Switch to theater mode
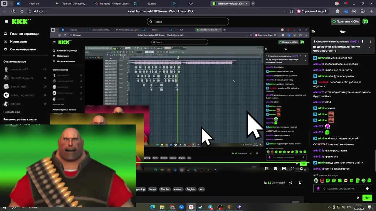Image resolution: width=376 pixels, height=211 pixels. tap(284, 169)
